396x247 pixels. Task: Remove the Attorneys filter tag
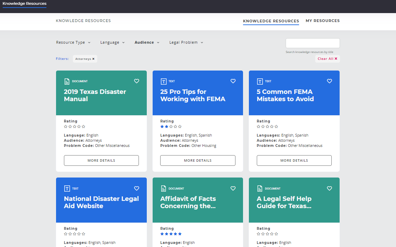coord(93,59)
